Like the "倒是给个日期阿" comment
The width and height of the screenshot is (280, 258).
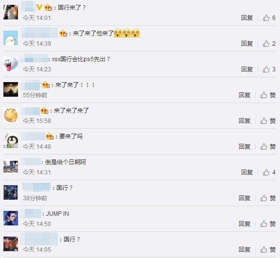coord(266,172)
